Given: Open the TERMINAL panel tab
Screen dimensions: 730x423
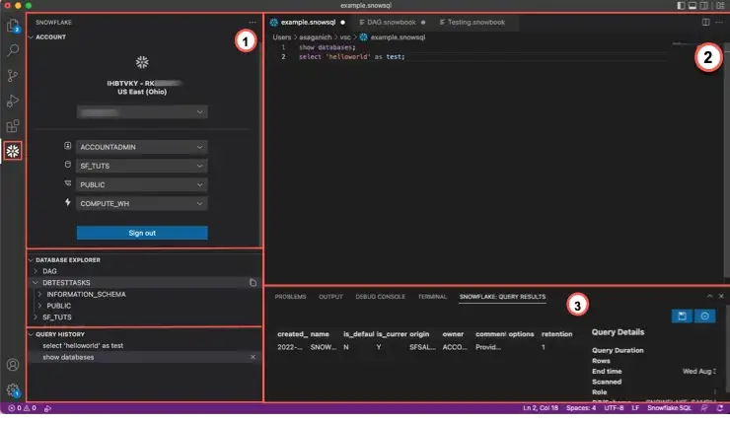Looking at the screenshot, I should point(432,297).
